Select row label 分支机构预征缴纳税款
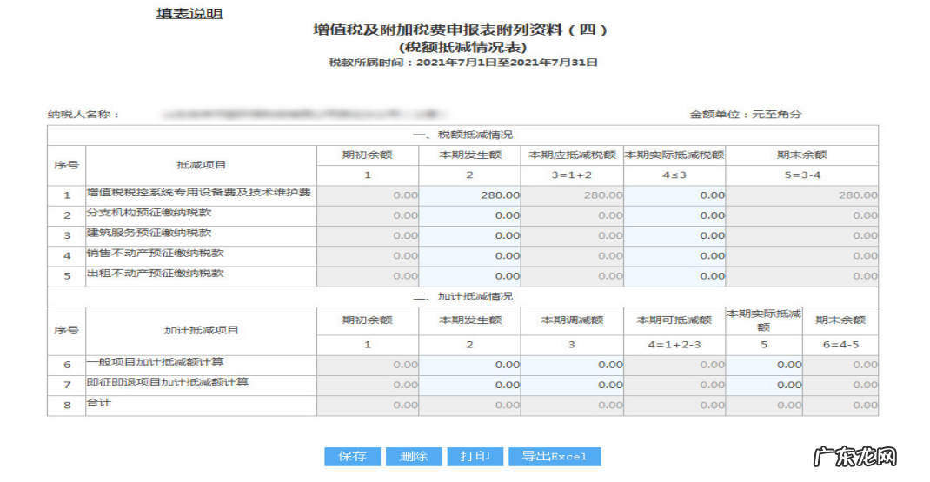 coord(149,213)
